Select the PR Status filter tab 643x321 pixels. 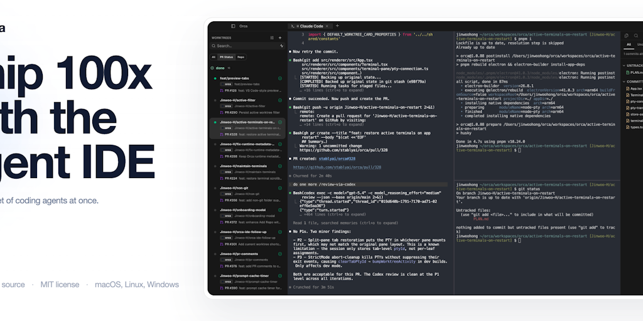[226, 56]
